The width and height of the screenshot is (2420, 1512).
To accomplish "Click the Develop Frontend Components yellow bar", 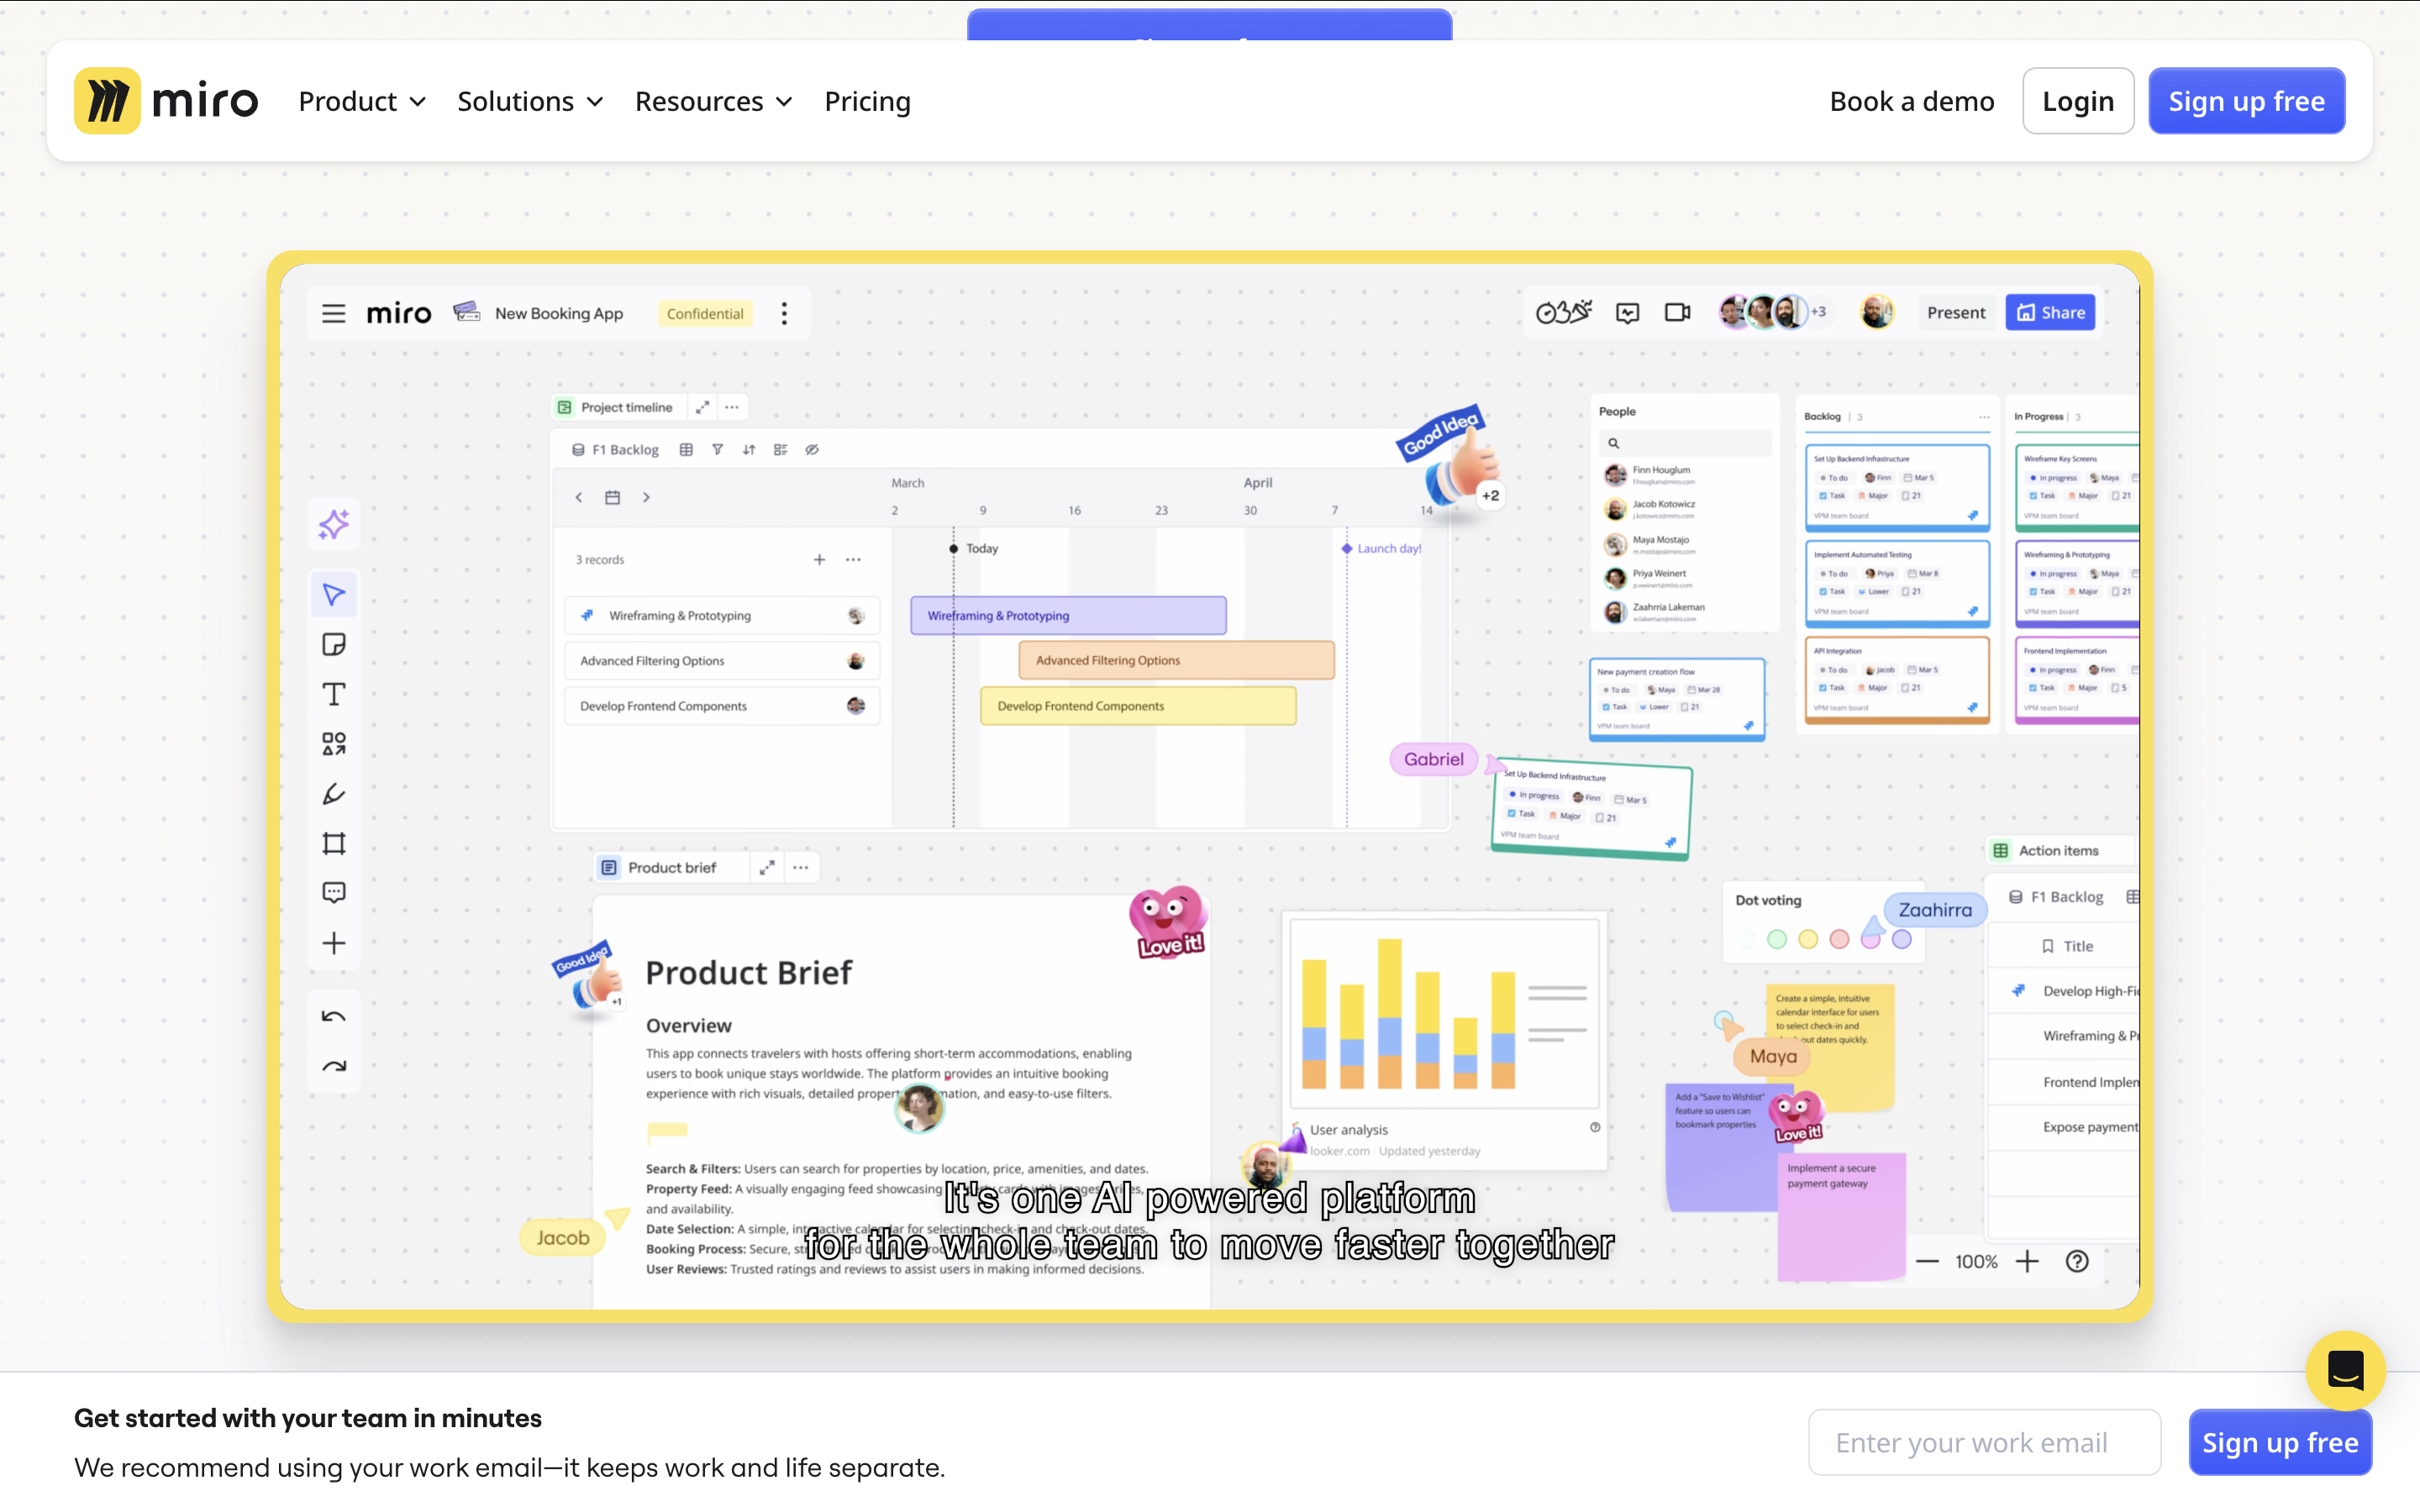I will pyautogui.click(x=1138, y=706).
